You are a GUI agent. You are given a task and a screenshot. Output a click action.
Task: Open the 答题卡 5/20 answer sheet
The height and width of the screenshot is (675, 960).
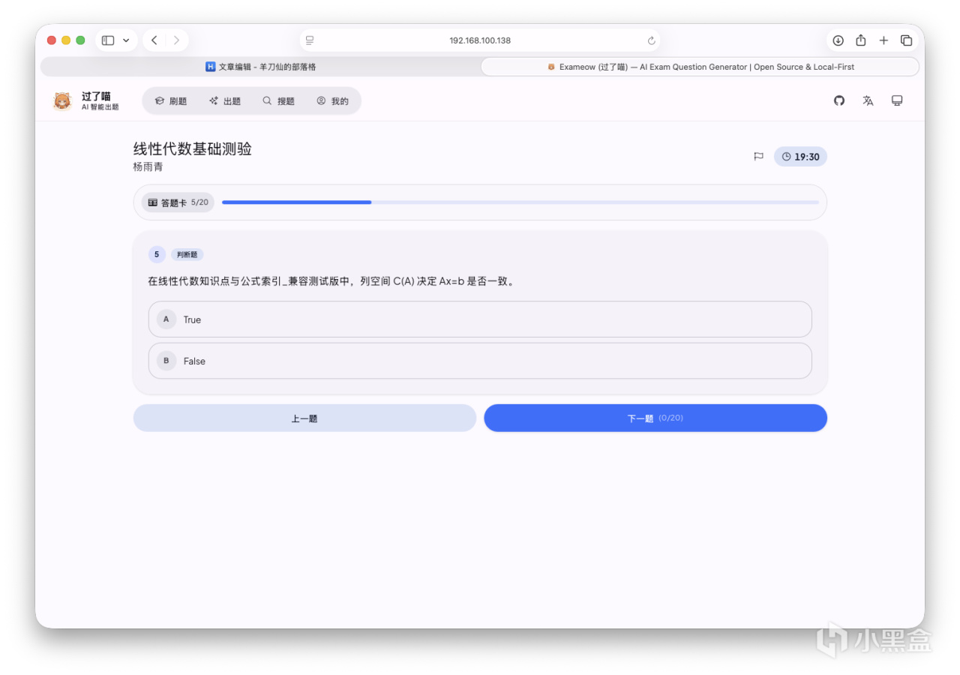(x=178, y=202)
